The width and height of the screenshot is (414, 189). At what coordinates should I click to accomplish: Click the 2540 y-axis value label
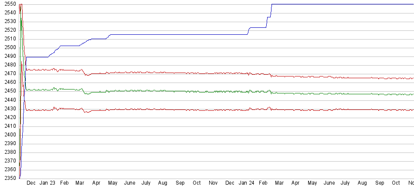click(x=9, y=13)
